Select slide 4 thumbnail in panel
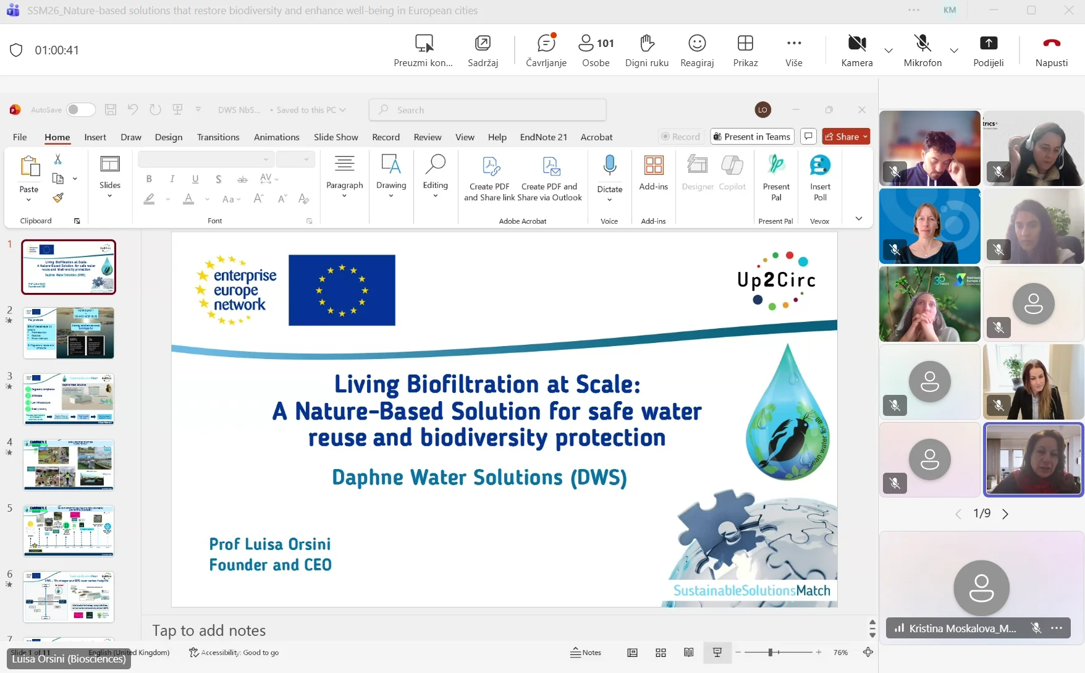The height and width of the screenshot is (673, 1085). pos(69,465)
